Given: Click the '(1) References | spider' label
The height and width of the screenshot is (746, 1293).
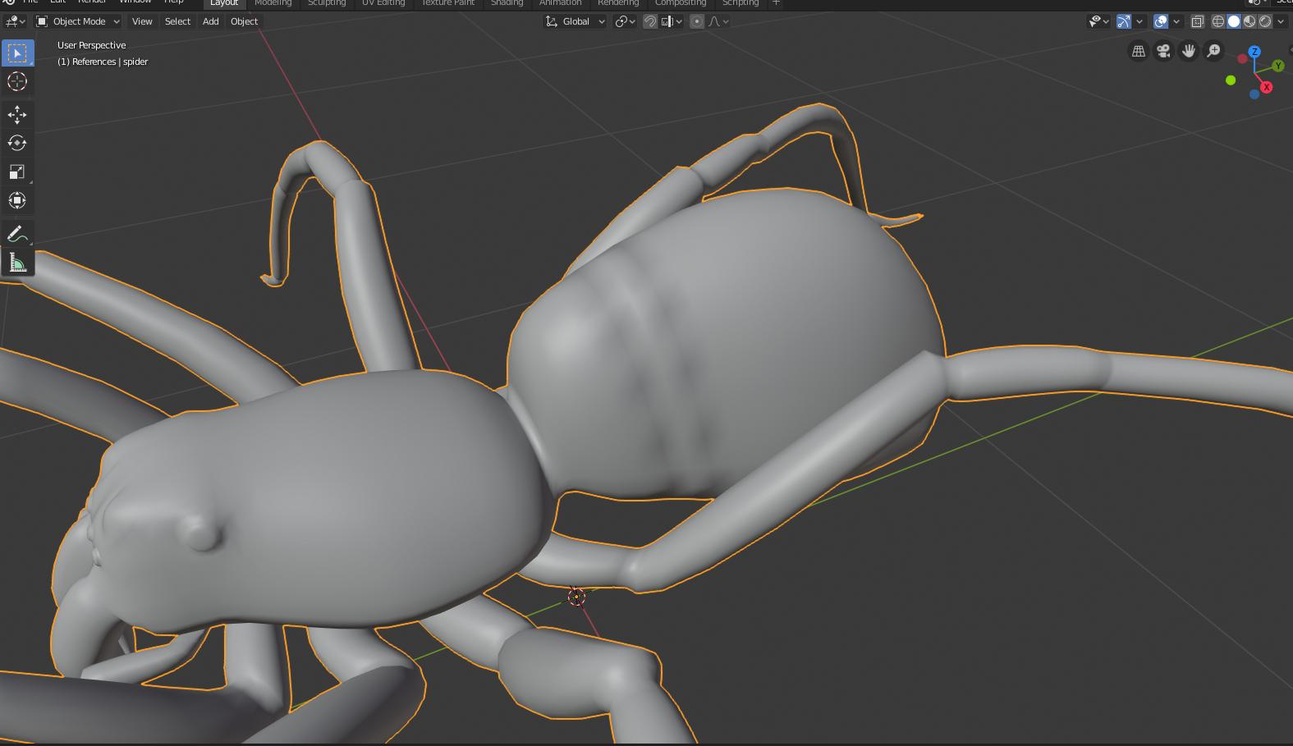Looking at the screenshot, I should [x=103, y=62].
